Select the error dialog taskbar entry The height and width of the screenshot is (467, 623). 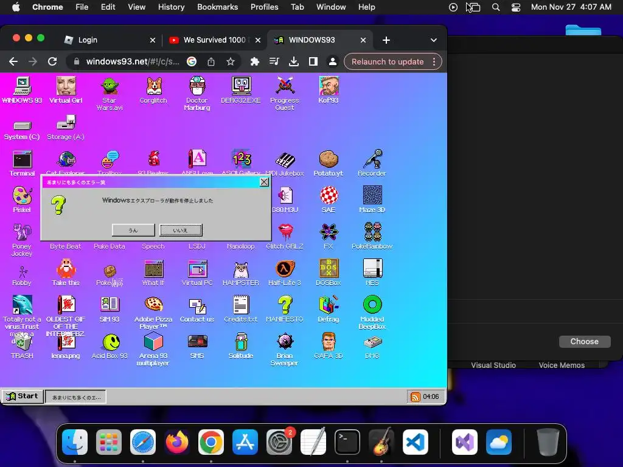[76, 396]
